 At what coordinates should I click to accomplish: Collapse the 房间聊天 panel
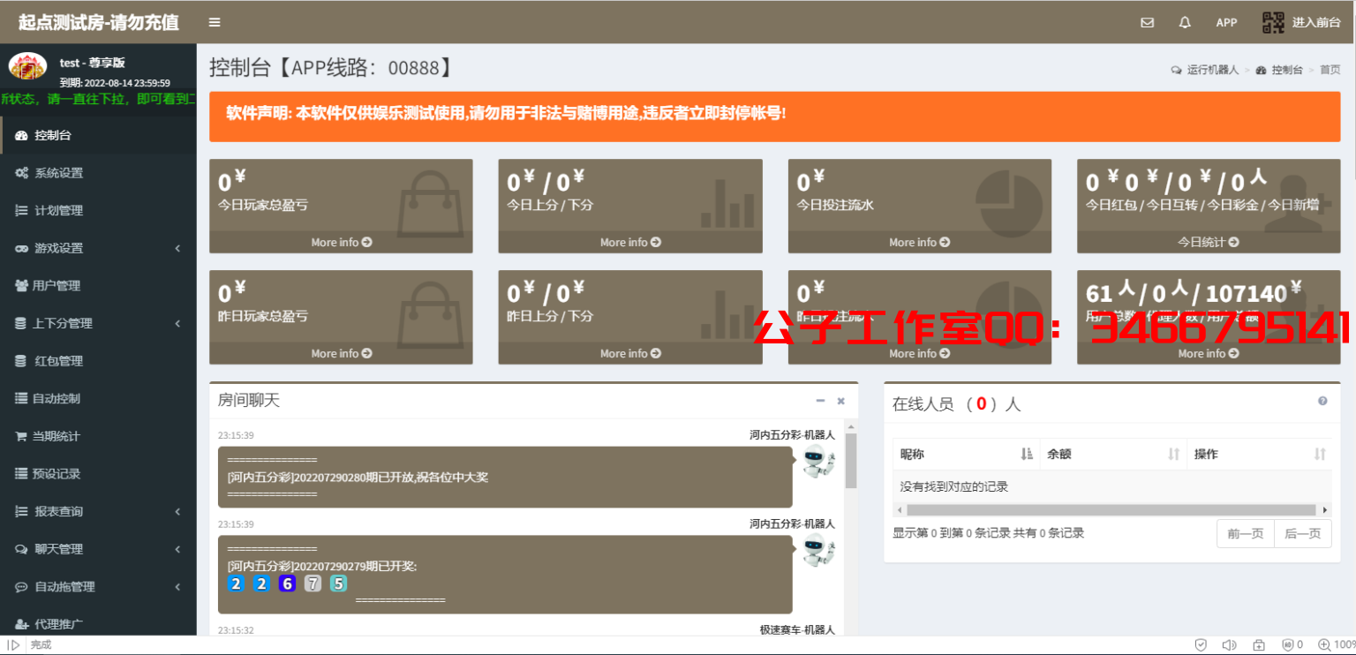point(820,401)
